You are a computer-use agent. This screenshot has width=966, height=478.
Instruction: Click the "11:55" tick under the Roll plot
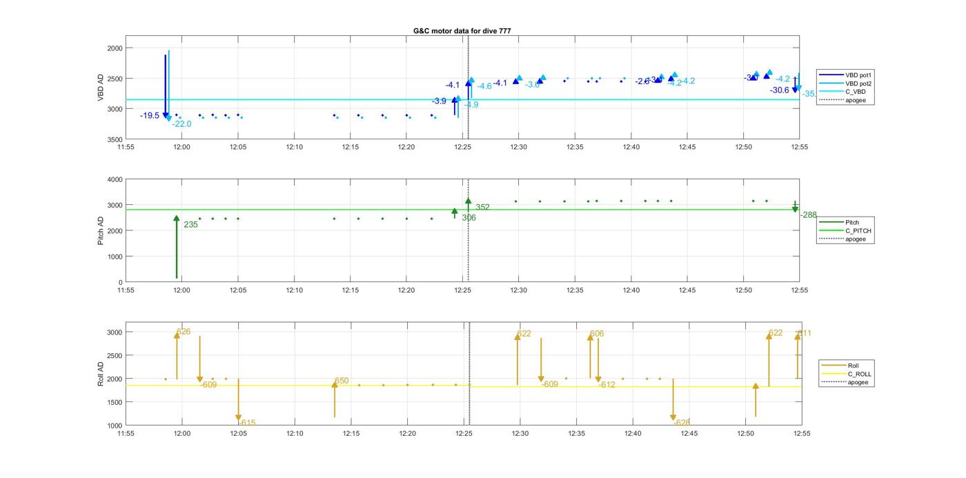[126, 434]
